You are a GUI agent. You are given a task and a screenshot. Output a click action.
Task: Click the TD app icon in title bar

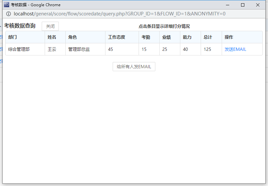(6, 5)
